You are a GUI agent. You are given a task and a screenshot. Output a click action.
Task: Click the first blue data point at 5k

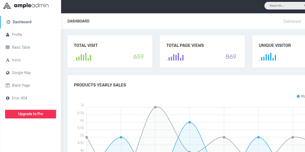(x=121, y=137)
